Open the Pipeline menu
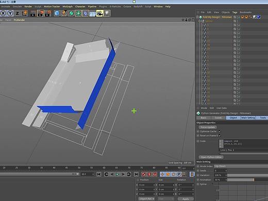 (x=92, y=7)
